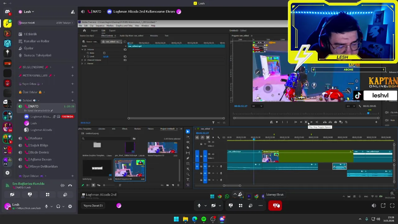Toggle Snap in Timeline magnet icon
Screen dimensions: 398x224
click(x=202, y=137)
